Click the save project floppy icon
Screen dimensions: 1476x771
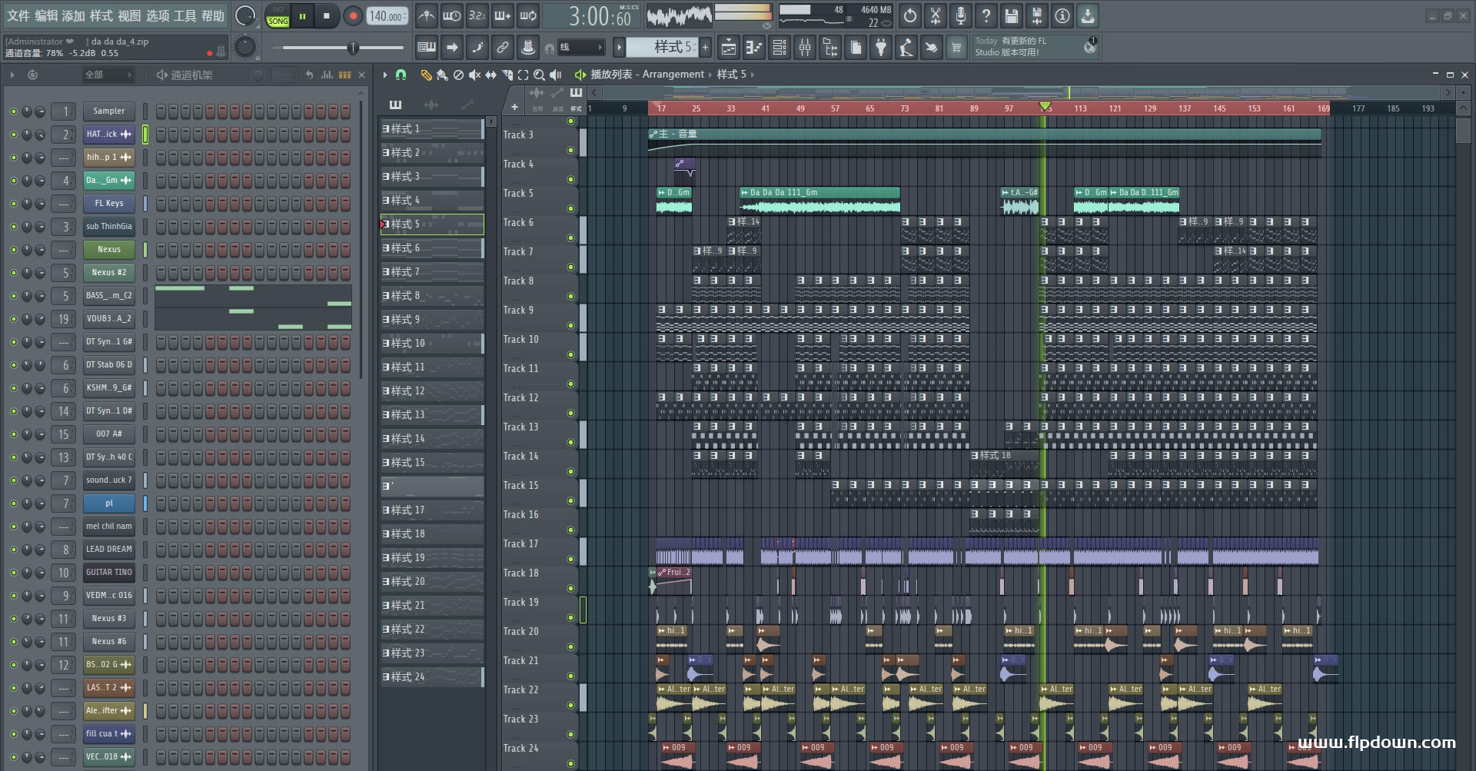tap(1012, 15)
